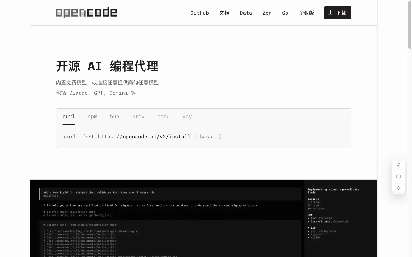
Task: Choose the paru install tab
Action: point(164,117)
